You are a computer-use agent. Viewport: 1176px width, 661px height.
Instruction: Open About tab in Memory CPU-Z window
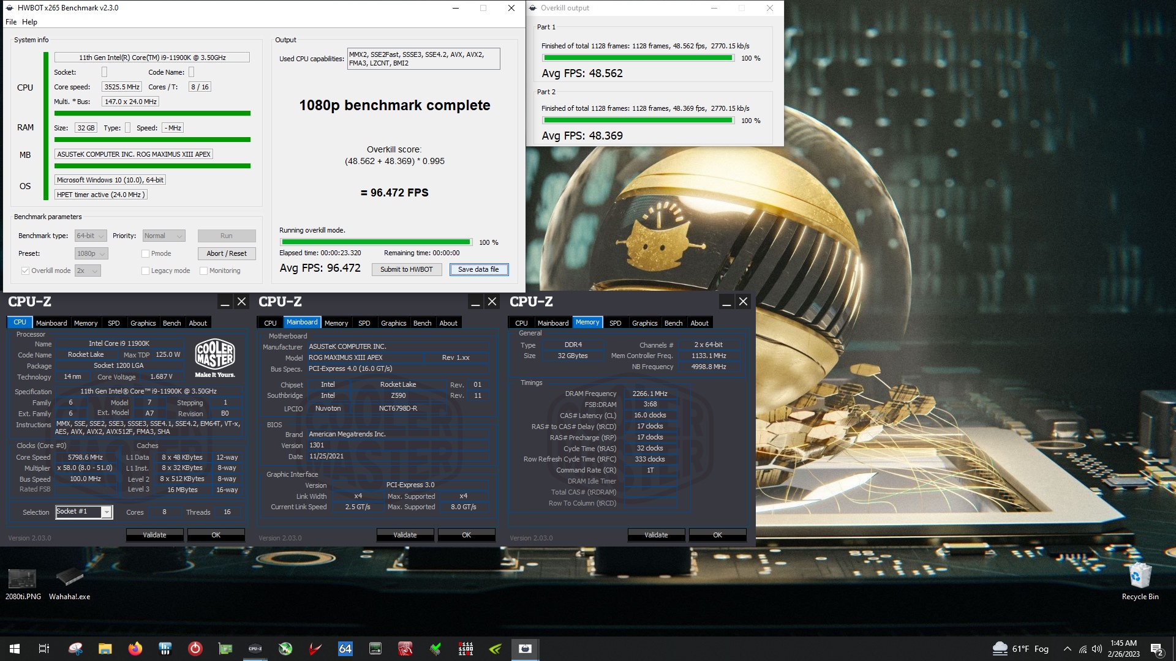tap(699, 323)
